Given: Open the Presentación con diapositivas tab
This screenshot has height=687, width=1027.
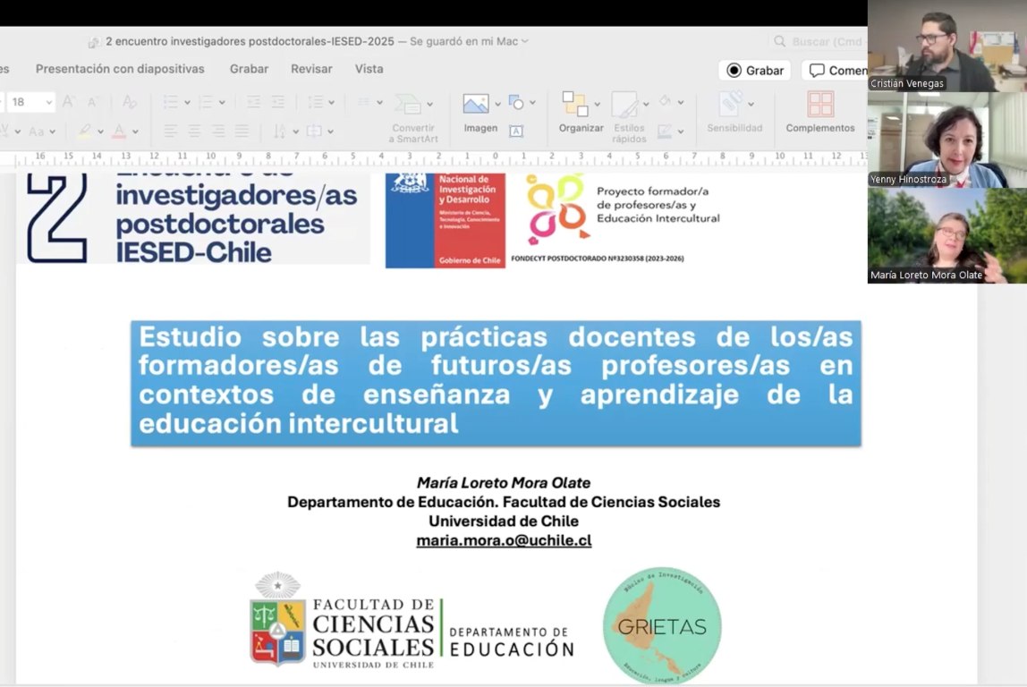Looking at the screenshot, I should (x=120, y=69).
